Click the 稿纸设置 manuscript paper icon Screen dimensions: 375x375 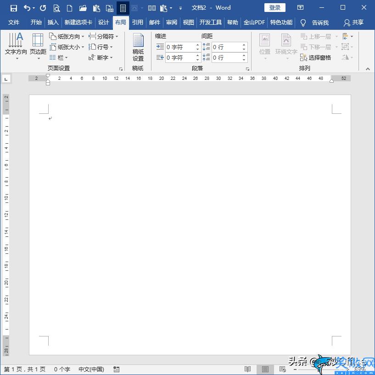[x=138, y=40]
